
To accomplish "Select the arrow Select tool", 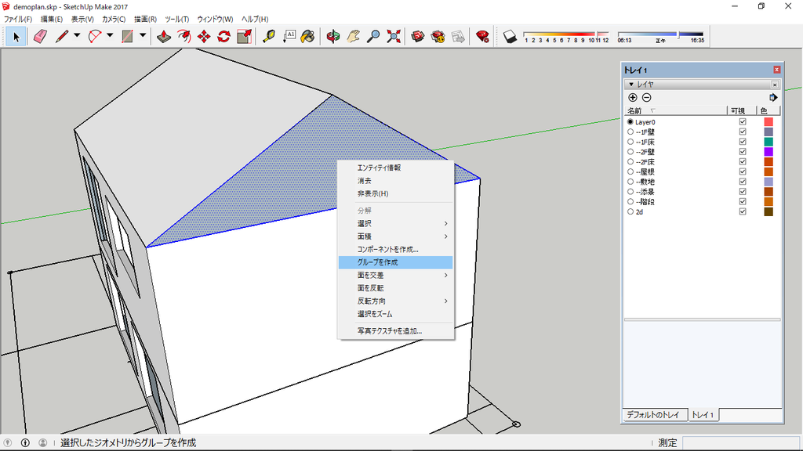I will tap(16, 36).
